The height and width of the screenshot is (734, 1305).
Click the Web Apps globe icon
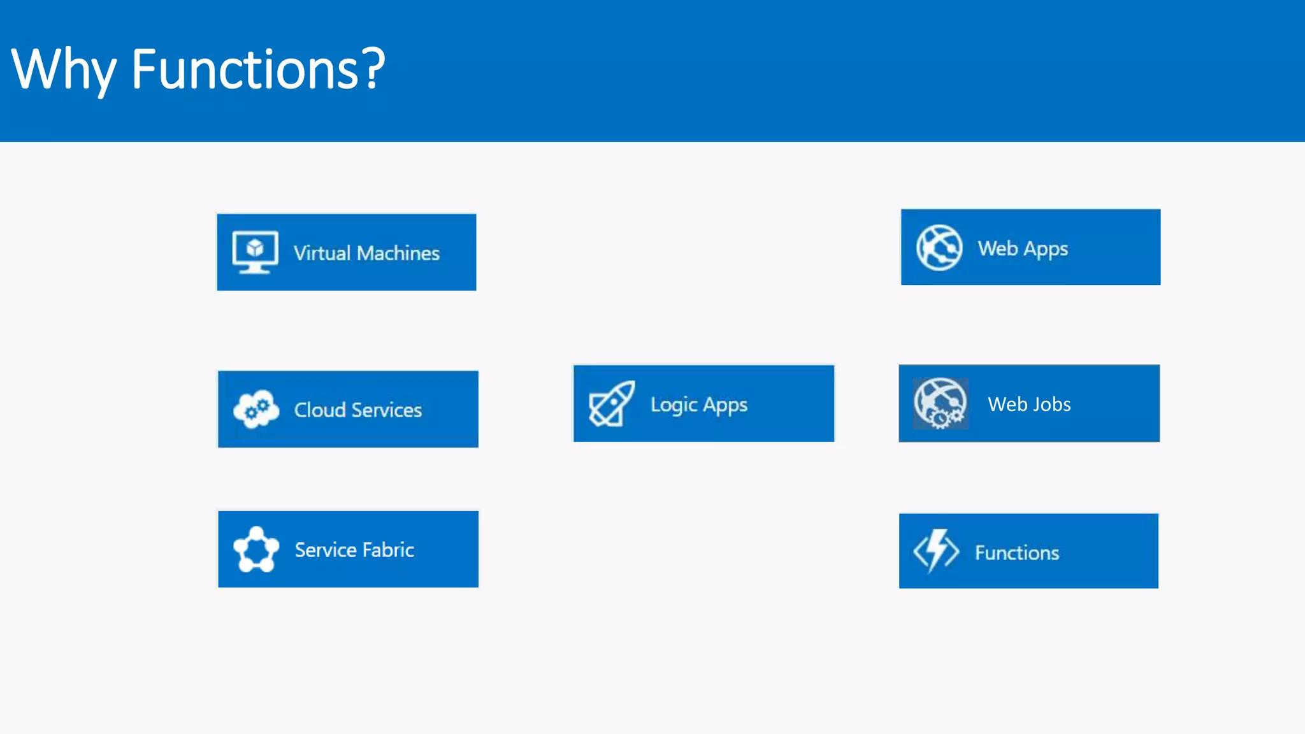pos(939,248)
